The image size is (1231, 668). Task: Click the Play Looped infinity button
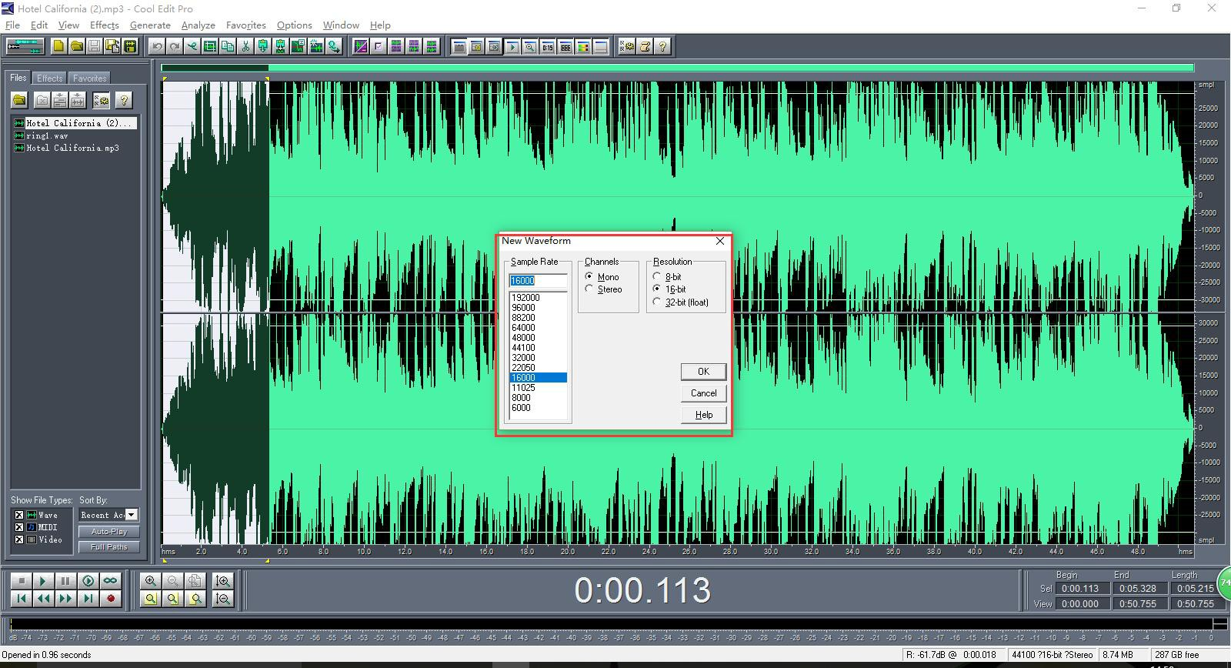click(x=110, y=581)
